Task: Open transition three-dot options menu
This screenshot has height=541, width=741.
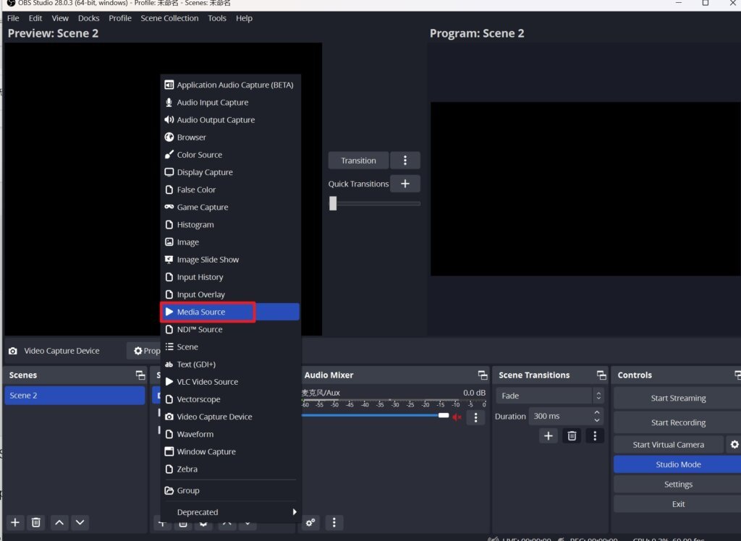Action: pyautogui.click(x=405, y=161)
